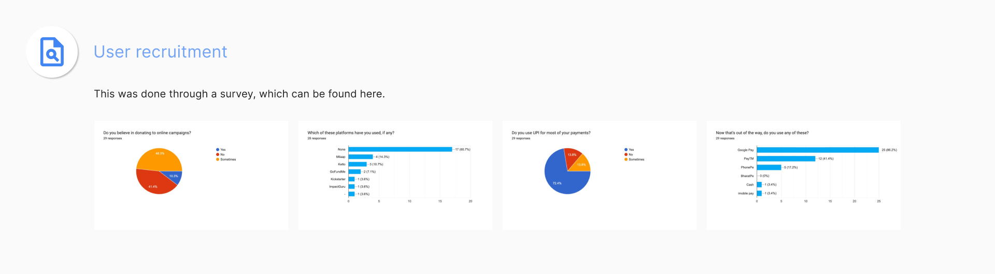Click the Google Pay bar showing 25 responses

818,150
